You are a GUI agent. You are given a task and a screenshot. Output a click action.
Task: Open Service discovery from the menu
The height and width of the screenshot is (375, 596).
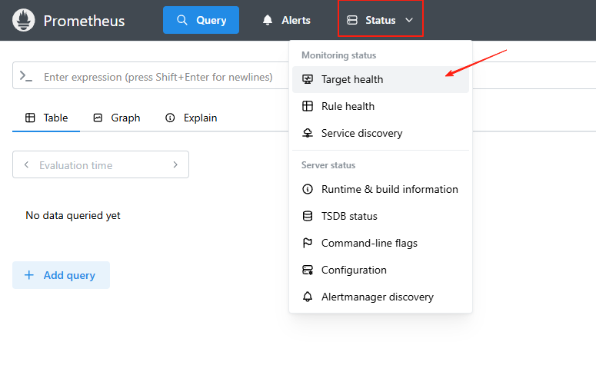pyautogui.click(x=381, y=133)
